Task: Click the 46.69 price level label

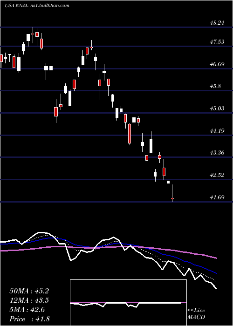Action: click(217, 64)
